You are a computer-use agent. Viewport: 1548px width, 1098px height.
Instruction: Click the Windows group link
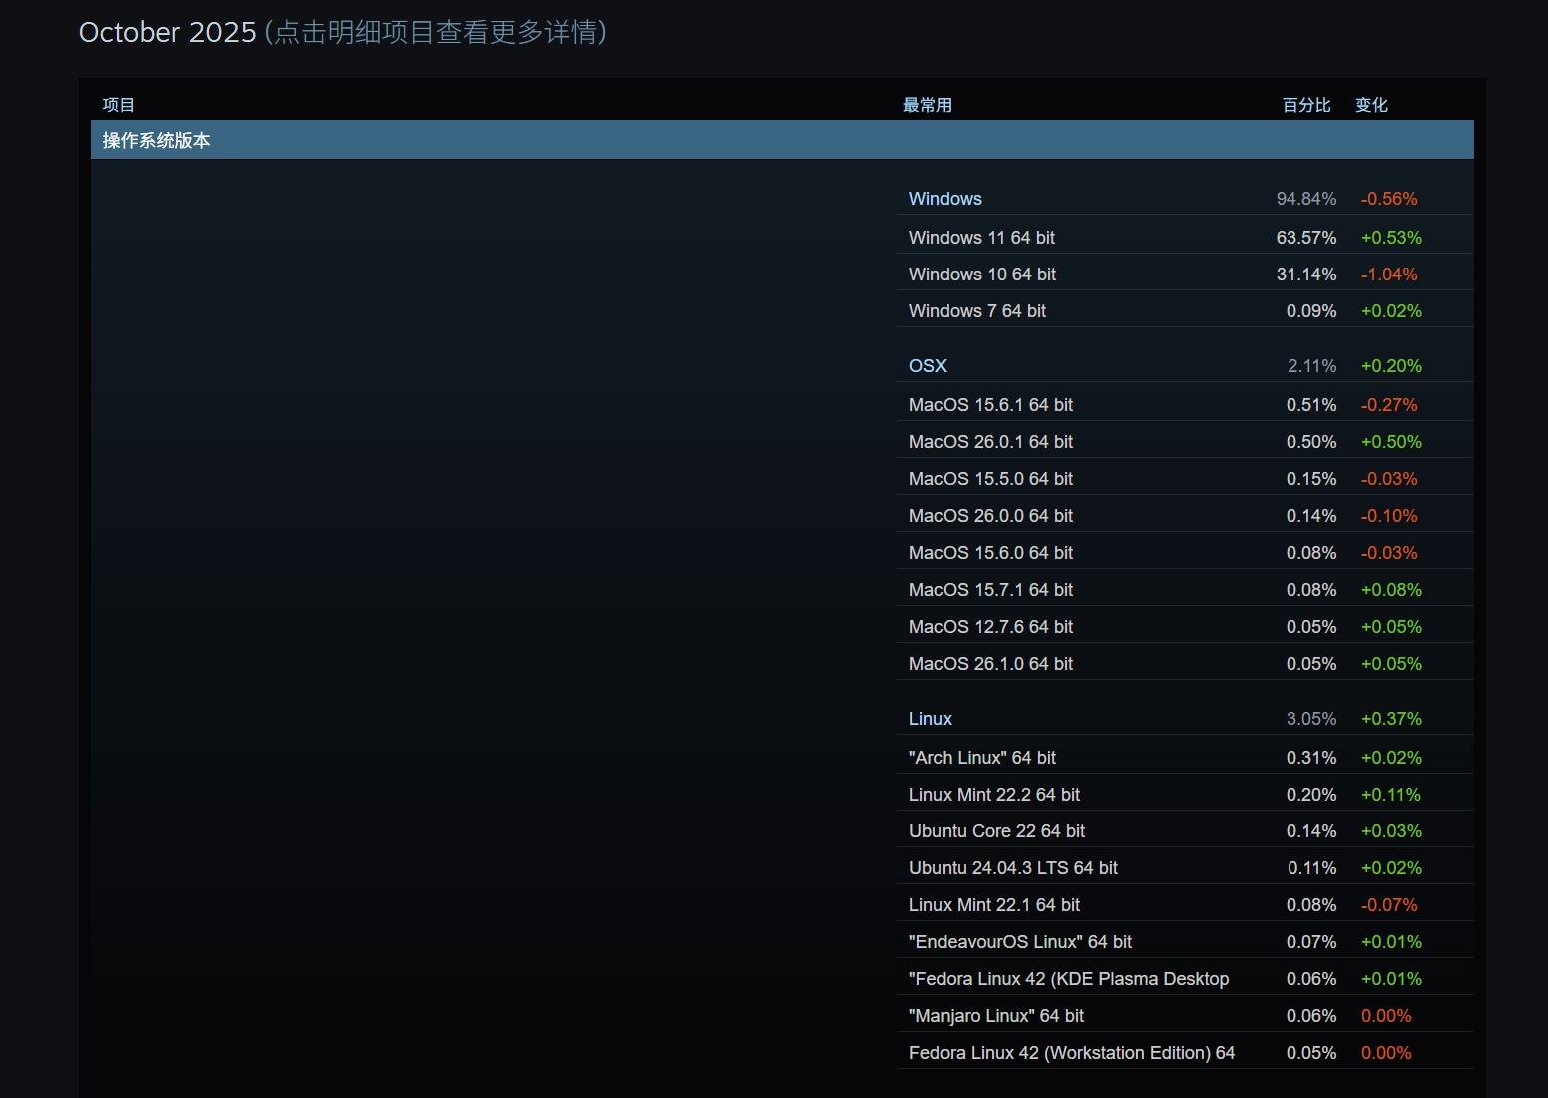click(945, 199)
